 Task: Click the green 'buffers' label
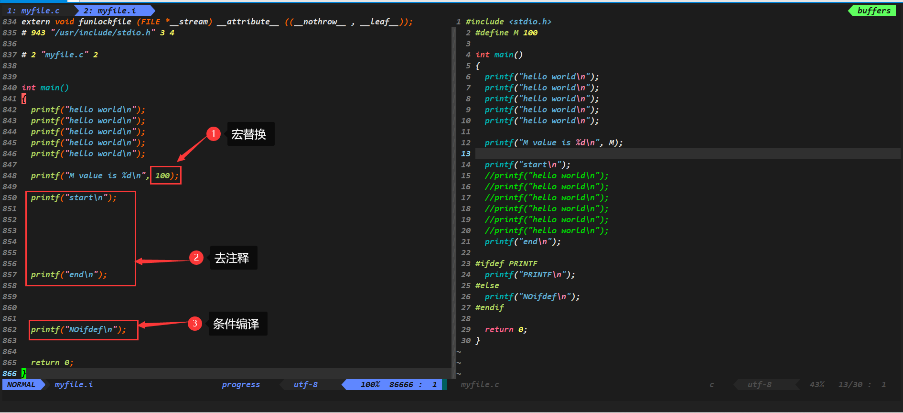[x=874, y=11]
